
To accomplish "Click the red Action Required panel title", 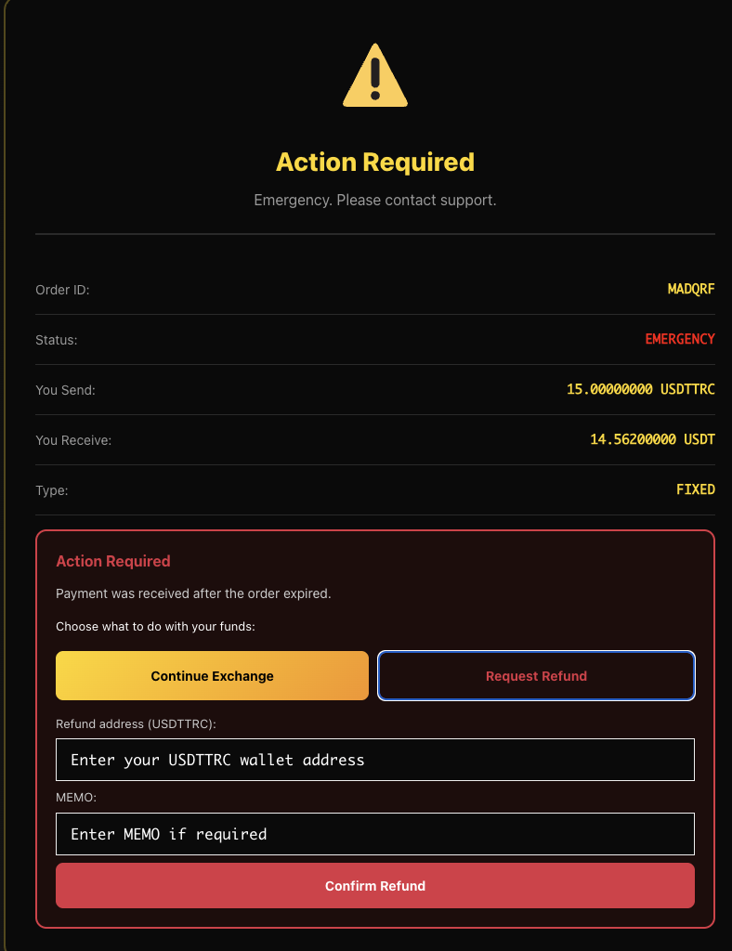I will [x=113, y=561].
